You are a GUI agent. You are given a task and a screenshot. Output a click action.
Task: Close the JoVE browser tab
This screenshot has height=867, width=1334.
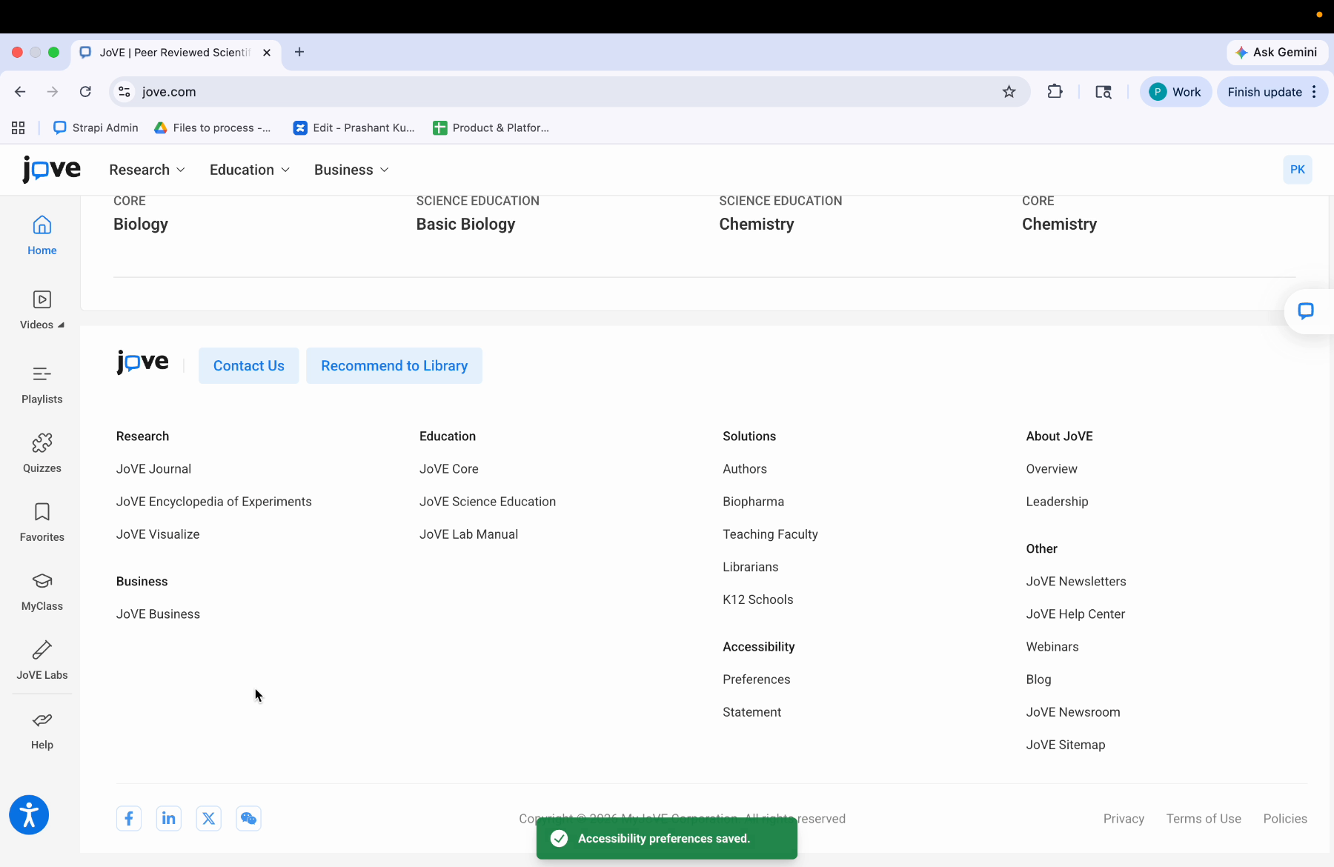(x=267, y=53)
